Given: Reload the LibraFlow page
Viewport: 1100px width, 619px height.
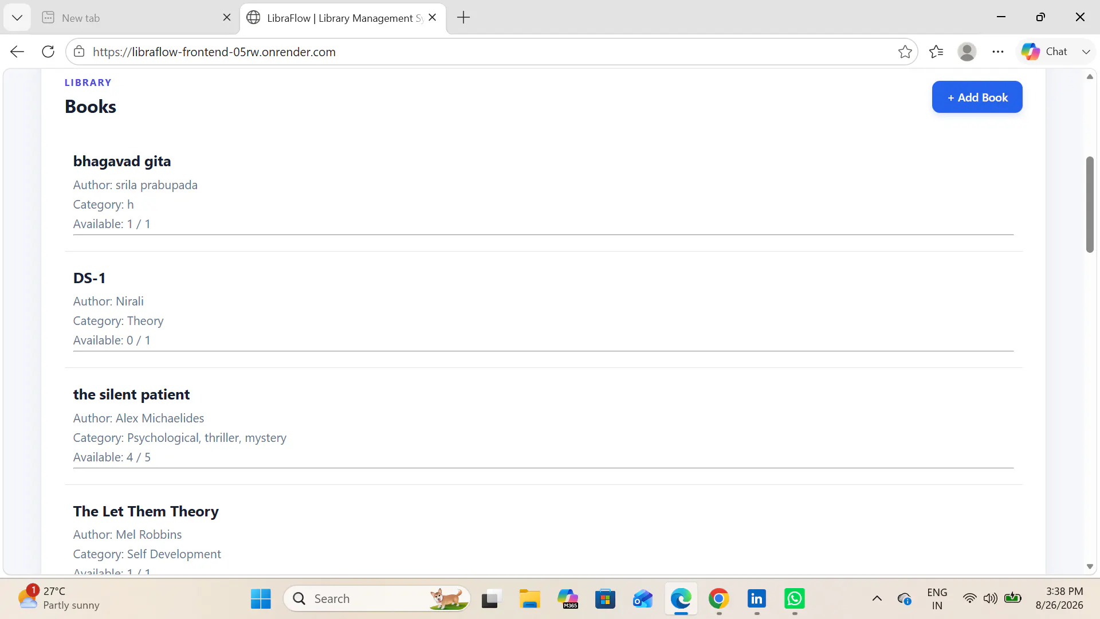Looking at the screenshot, I should pyautogui.click(x=48, y=52).
